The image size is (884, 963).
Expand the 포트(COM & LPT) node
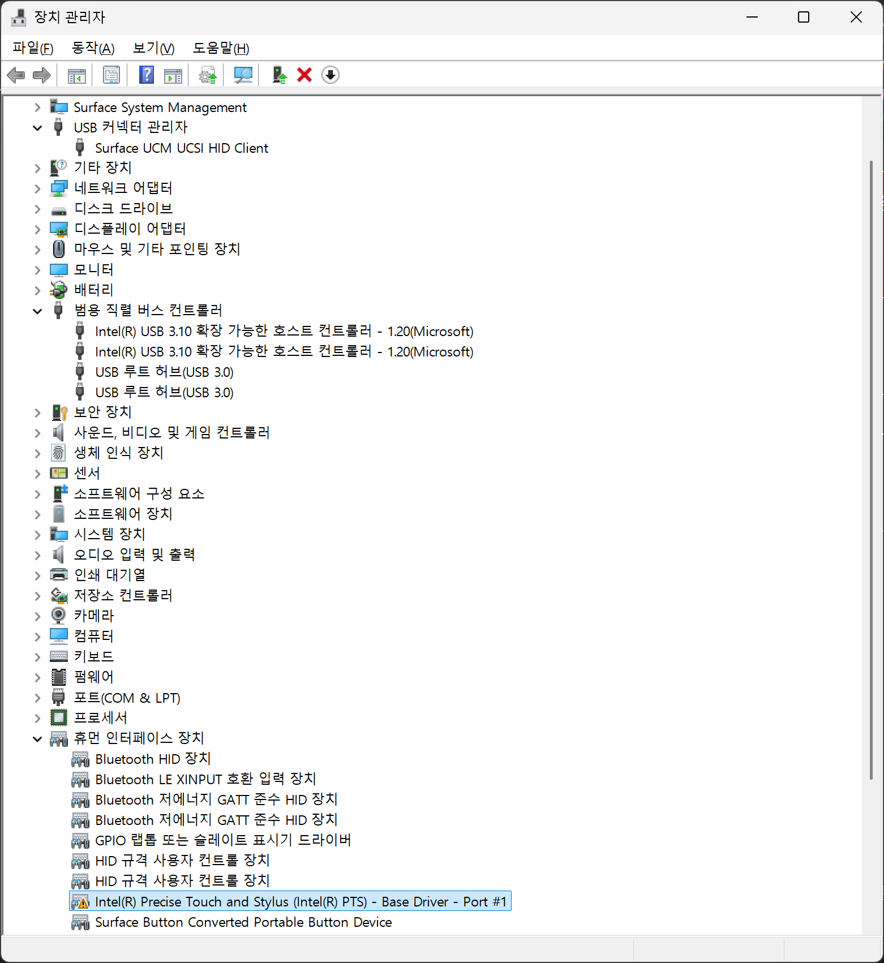[37, 698]
